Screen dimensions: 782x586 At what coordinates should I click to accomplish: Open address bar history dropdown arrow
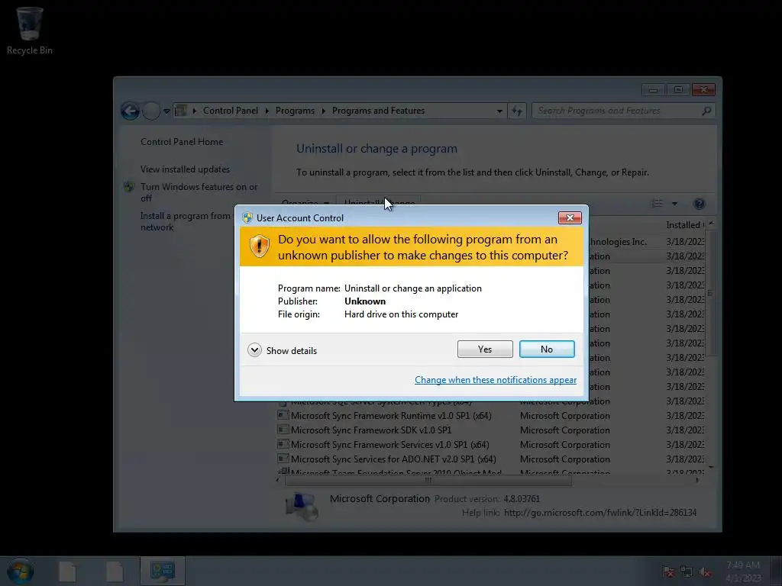point(499,111)
